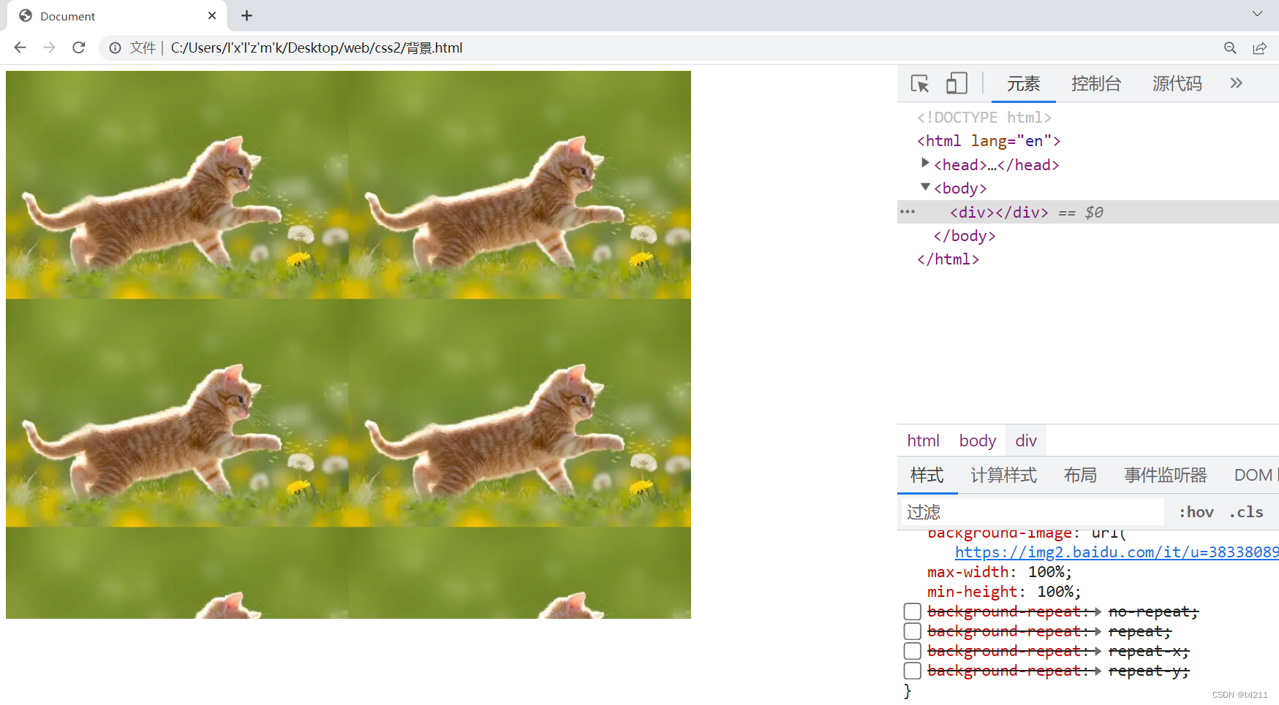Click div in the breadcrumb
Viewport: 1279px width, 705px height.
coord(1026,441)
